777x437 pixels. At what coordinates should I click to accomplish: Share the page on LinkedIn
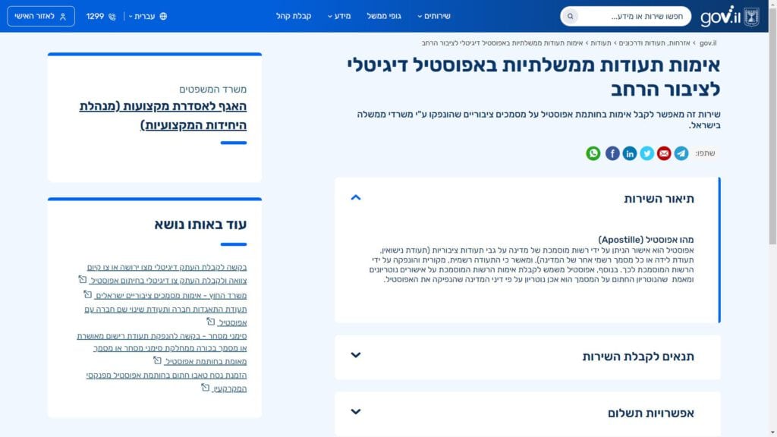630,153
